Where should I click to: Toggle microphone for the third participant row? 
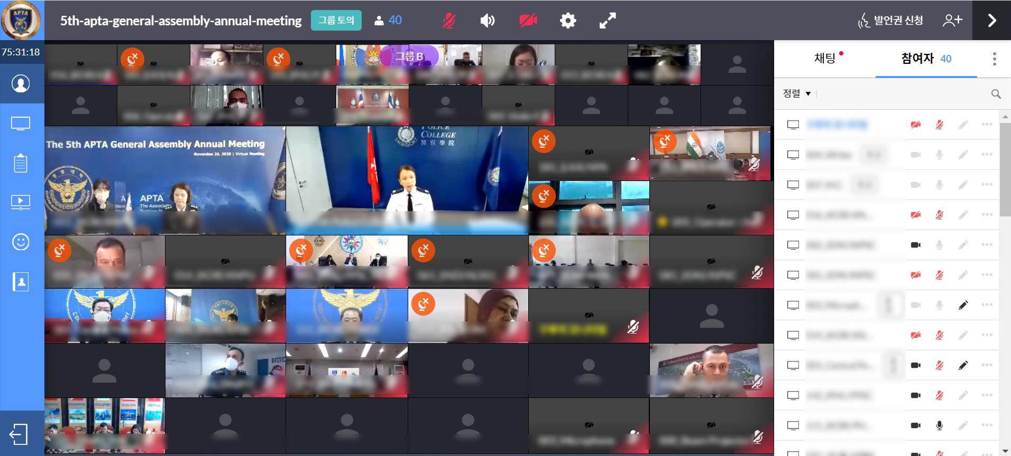point(940,185)
